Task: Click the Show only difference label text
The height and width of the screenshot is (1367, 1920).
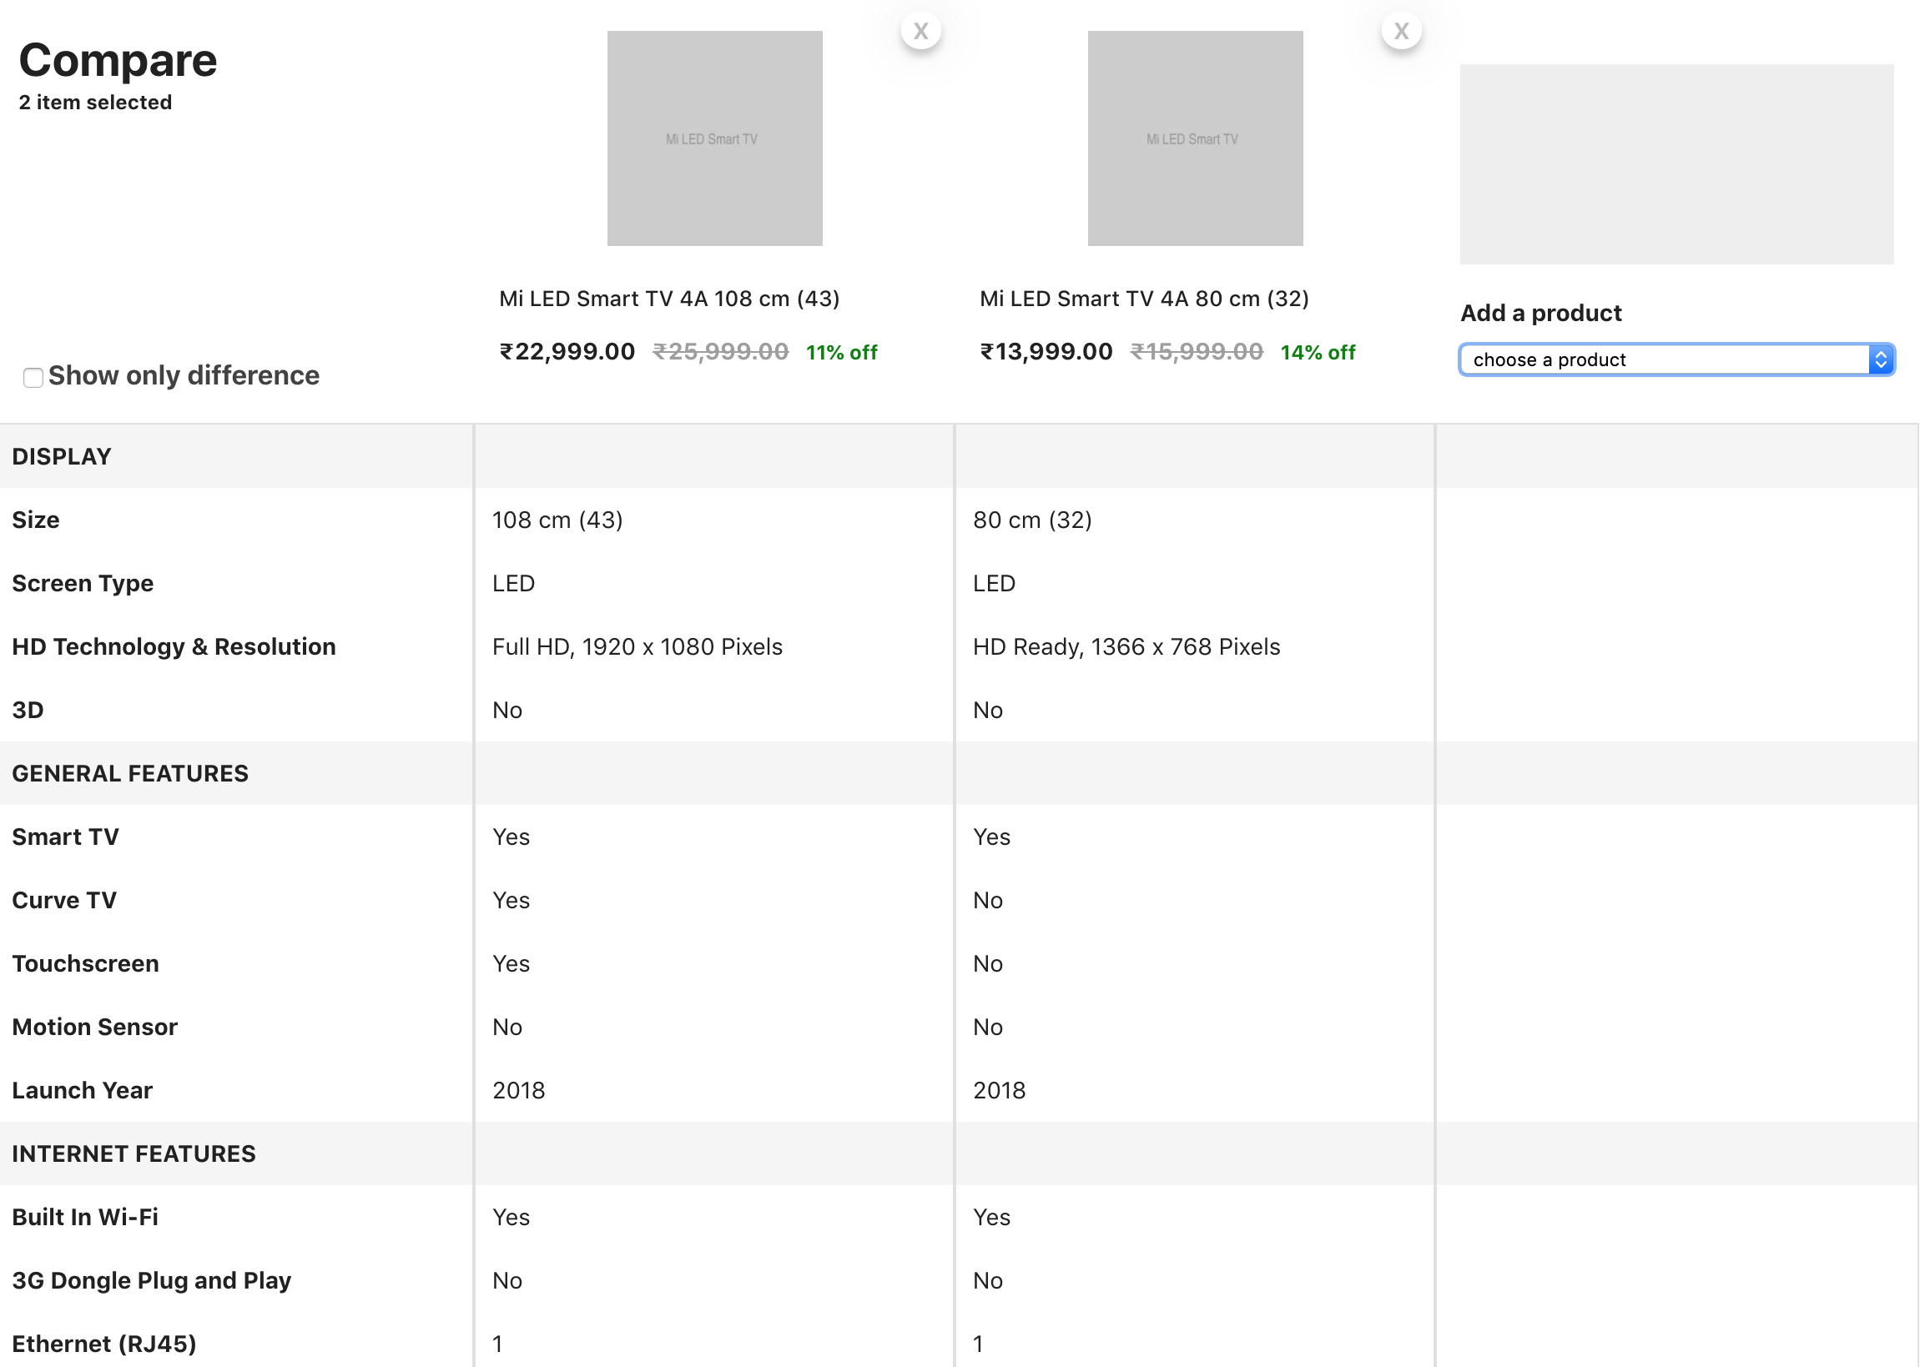Action: coord(184,375)
